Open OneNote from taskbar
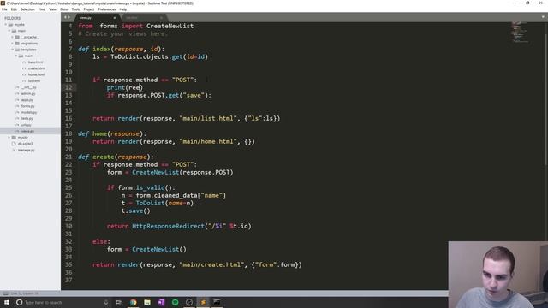Viewport: 548px width, 308px height. click(x=161, y=302)
